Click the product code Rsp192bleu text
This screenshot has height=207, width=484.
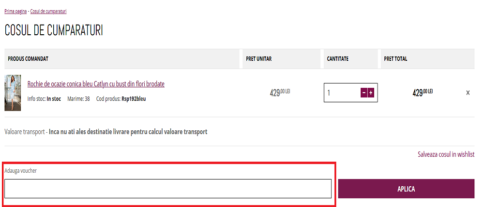pyautogui.click(x=134, y=99)
